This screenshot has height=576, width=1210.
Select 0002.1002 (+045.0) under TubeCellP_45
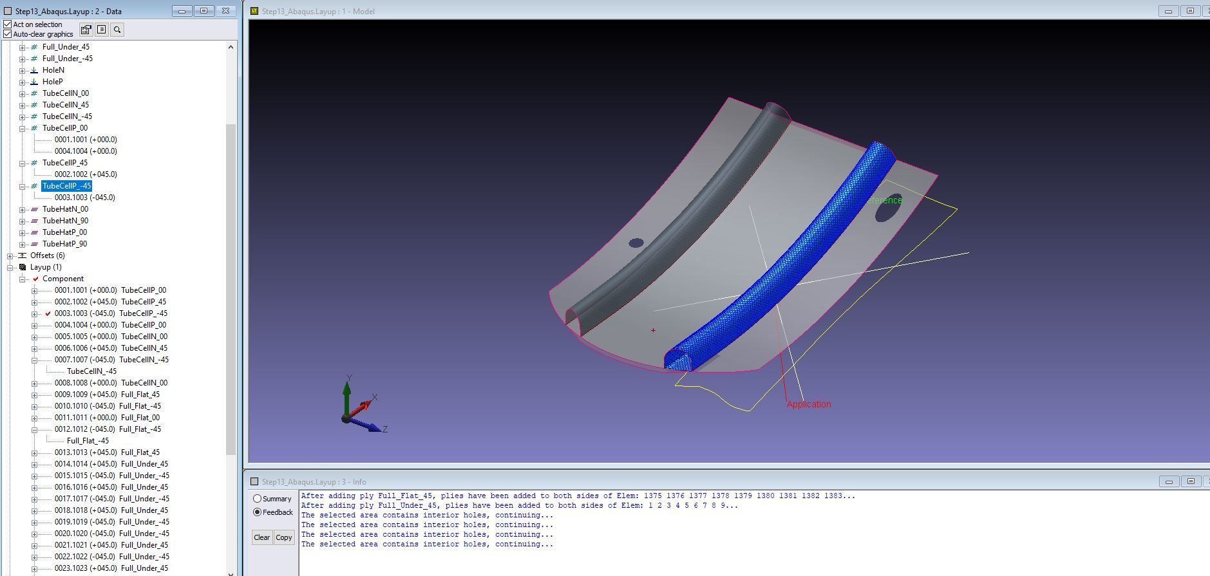tap(86, 174)
